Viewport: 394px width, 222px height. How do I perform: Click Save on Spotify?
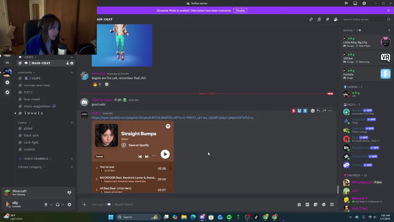tap(135, 145)
